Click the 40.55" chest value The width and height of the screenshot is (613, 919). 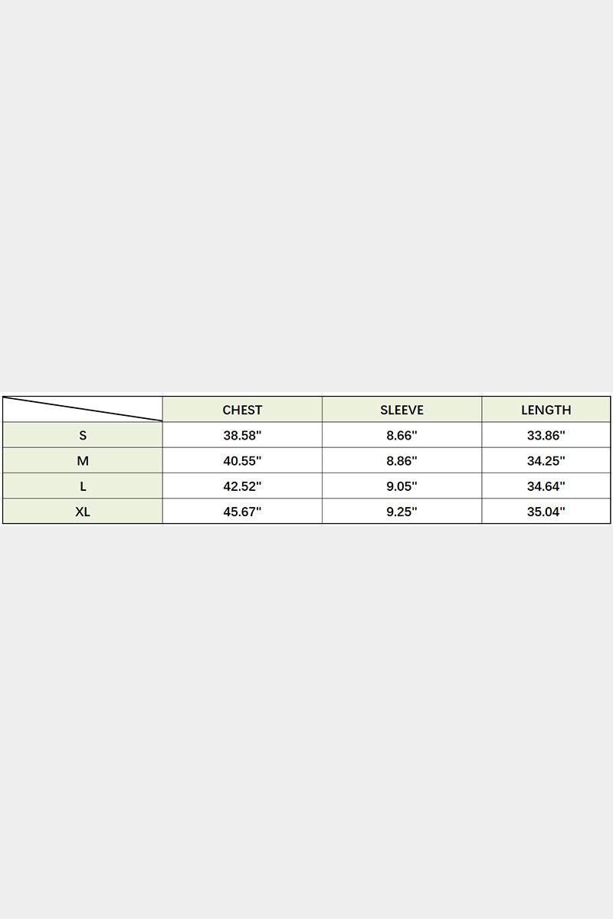click(x=242, y=460)
